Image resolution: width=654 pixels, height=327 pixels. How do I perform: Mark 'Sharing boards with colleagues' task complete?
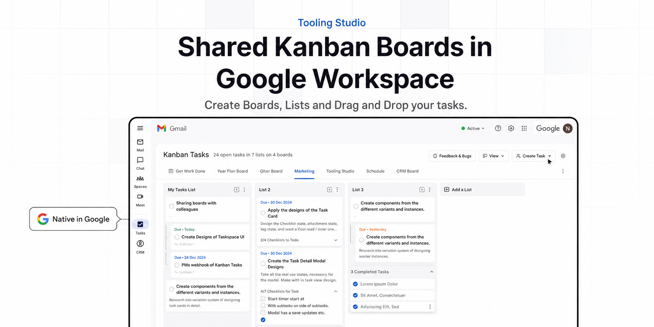click(x=171, y=206)
